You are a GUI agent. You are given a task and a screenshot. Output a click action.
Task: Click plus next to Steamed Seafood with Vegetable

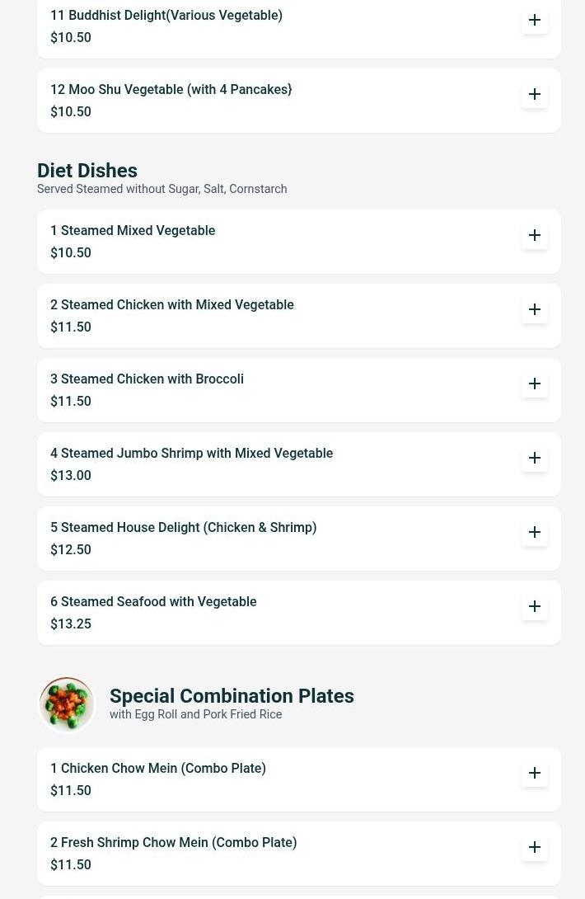pyautogui.click(x=535, y=606)
